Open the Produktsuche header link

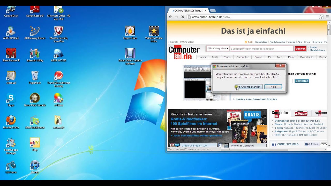(x=277, y=42)
